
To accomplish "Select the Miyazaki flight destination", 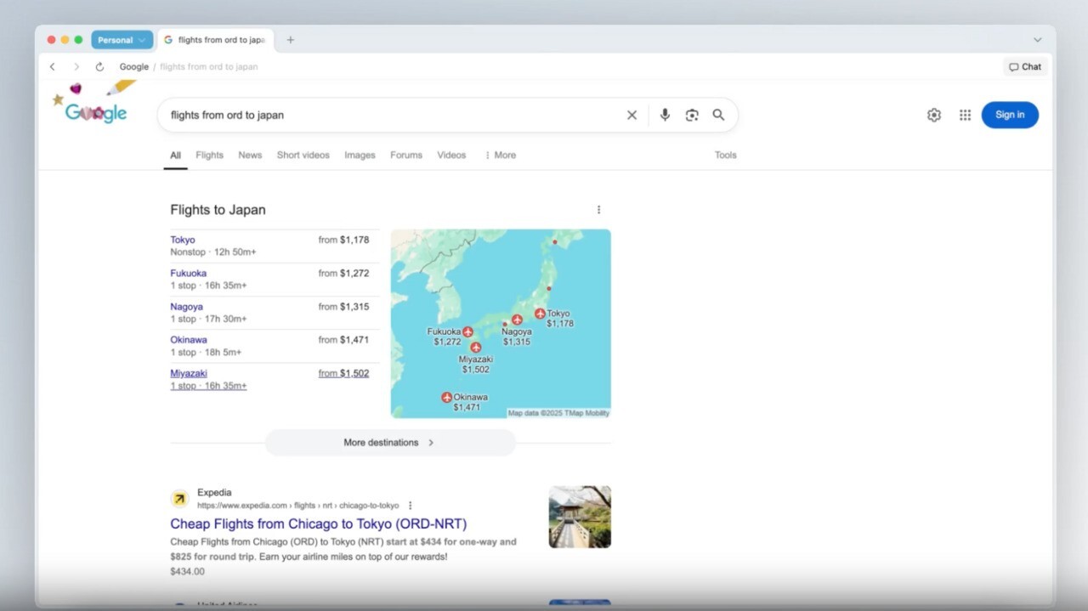I will pos(189,374).
